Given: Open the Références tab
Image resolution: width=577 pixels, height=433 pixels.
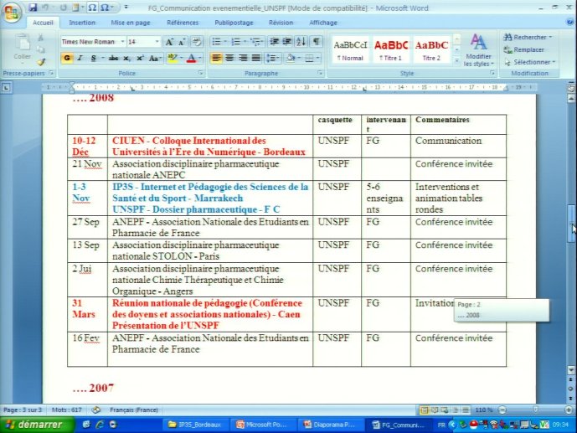Looking at the screenshot, I should tap(183, 23).
